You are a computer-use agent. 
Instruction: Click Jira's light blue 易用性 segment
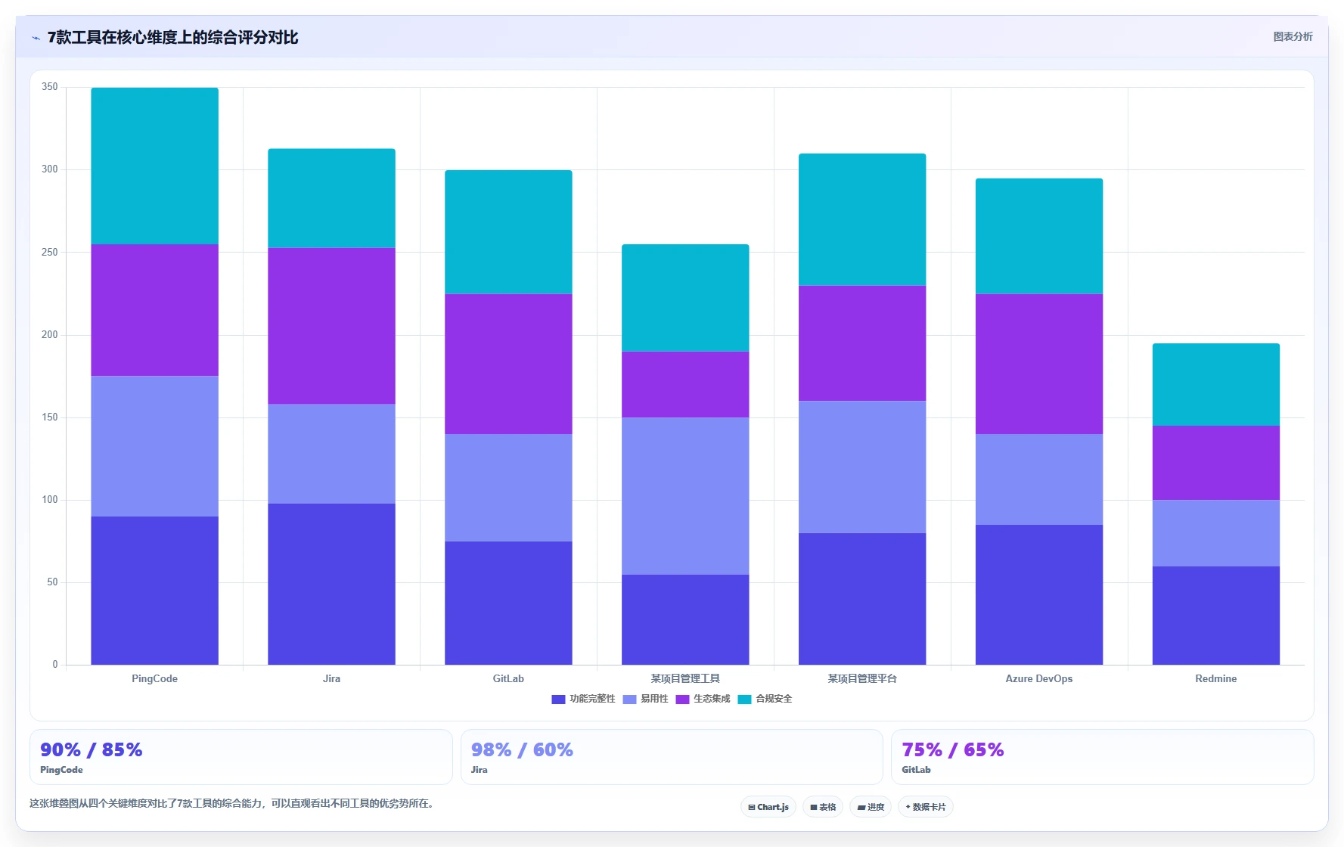coord(332,454)
